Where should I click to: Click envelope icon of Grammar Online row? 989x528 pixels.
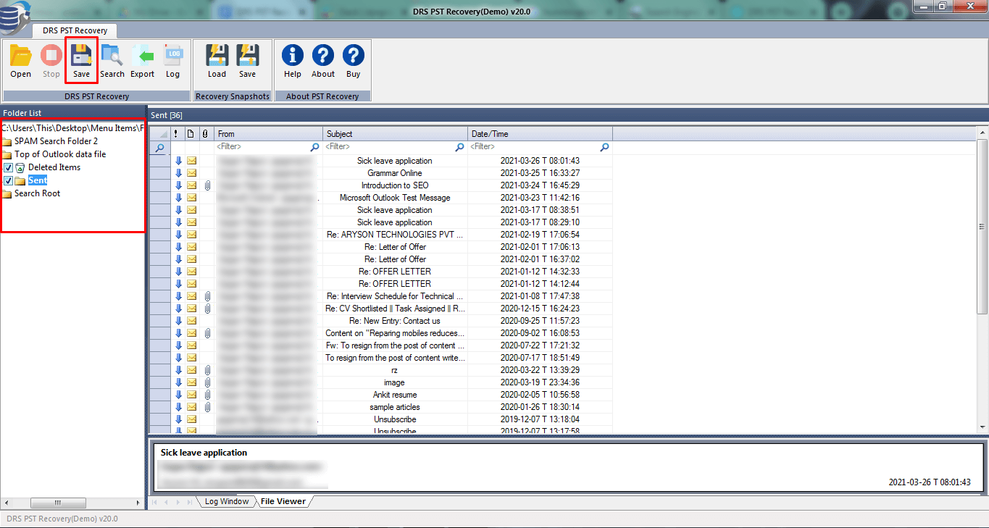(192, 173)
